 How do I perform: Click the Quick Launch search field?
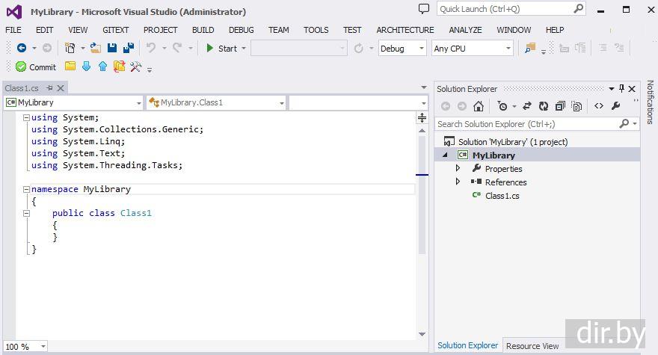pyautogui.click(x=505, y=9)
